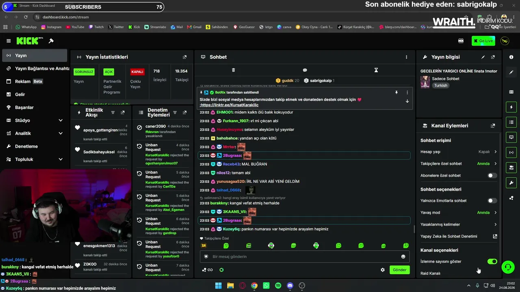Edit stream info with pencil in Yayın bilgisi
This screenshot has width=520, height=292.
point(483,57)
